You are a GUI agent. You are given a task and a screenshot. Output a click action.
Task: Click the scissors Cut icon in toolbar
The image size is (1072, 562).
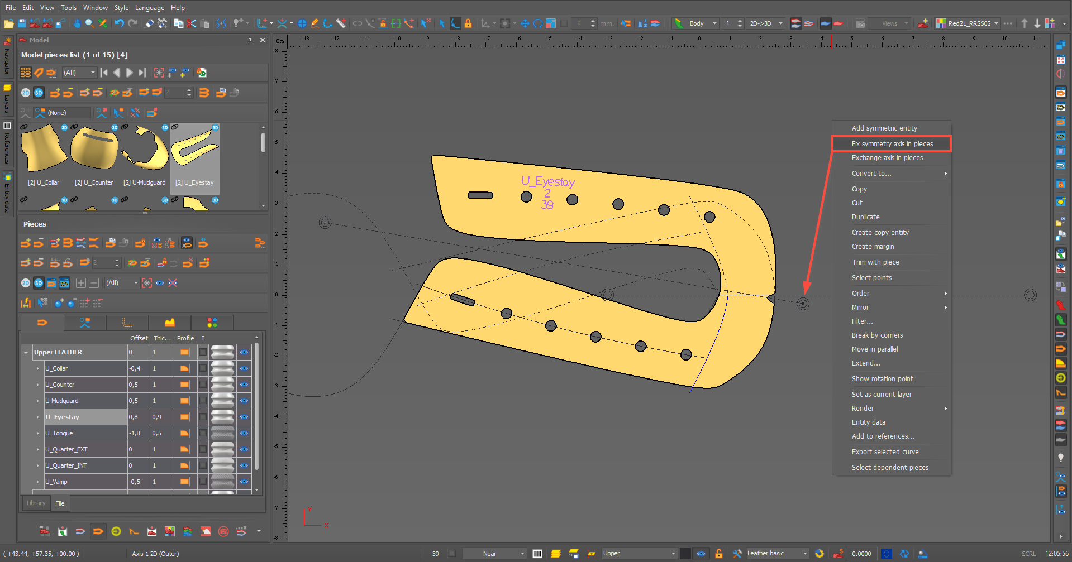click(x=192, y=23)
